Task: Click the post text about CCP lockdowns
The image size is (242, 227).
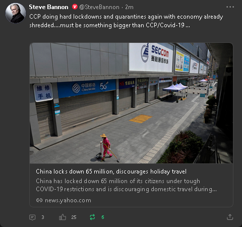Action: click(126, 21)
